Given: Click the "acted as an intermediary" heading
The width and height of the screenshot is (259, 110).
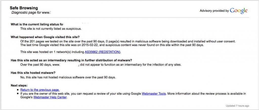Looking at the screenshot, I should pos(71,60).
